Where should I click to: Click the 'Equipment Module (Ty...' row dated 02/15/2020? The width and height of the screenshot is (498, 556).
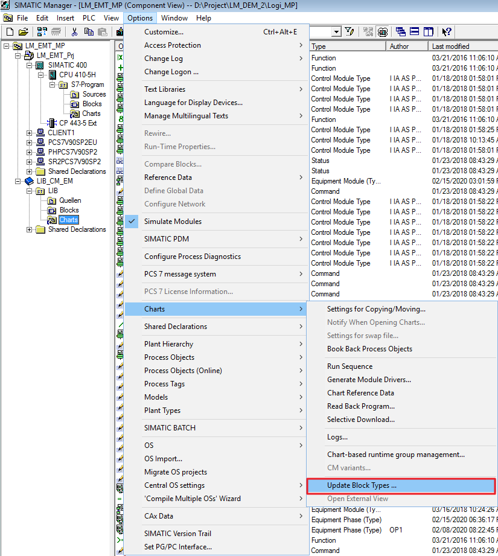(404, 181)
